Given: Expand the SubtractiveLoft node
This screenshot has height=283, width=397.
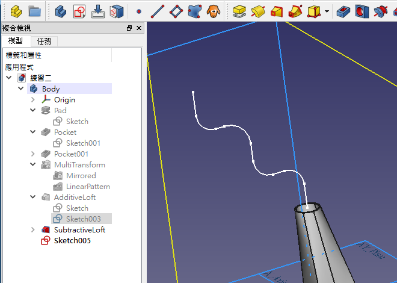Looking at the screenshot, I should point(33,229).
